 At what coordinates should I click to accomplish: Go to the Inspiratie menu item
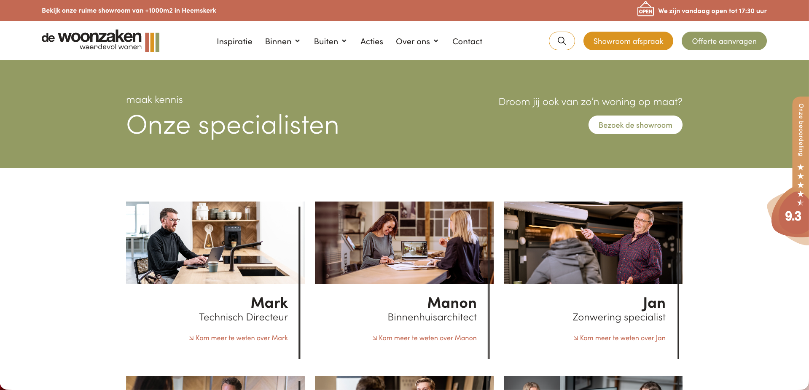coord(234,41)
